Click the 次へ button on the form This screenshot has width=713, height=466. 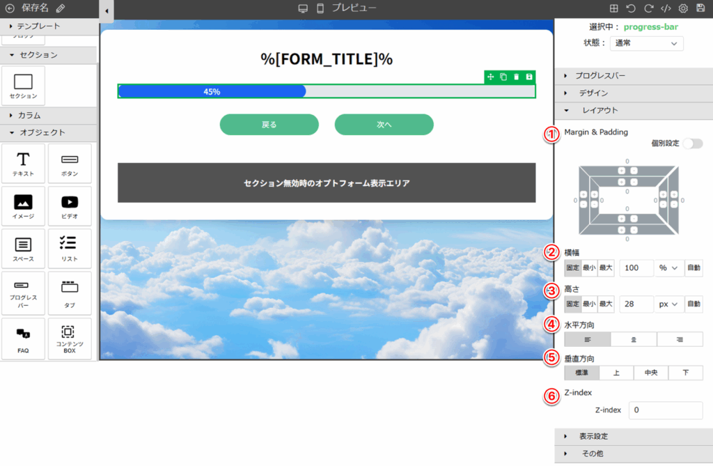click(384, 125)
